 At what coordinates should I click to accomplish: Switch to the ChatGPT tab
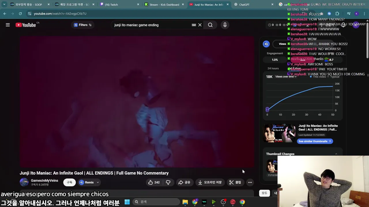coord(254,5)
